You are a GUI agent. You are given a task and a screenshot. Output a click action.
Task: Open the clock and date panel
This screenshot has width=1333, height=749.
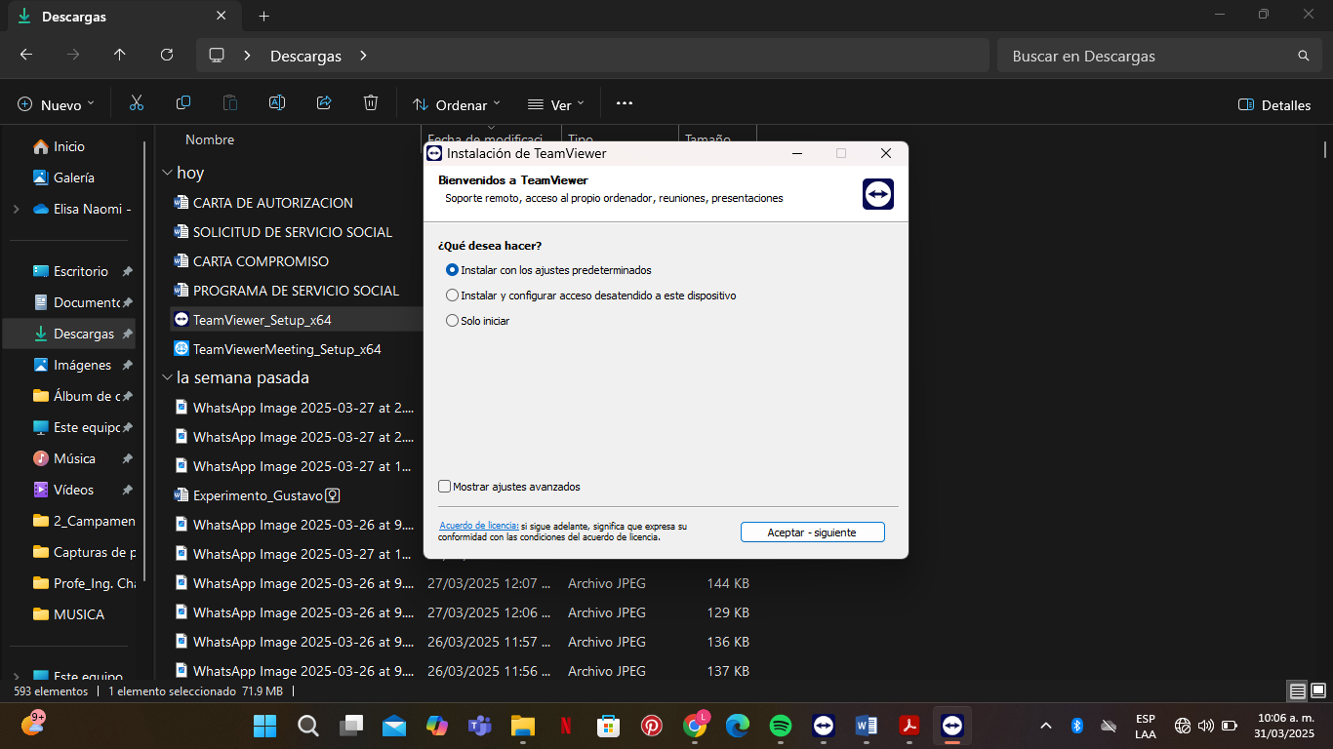tap(1285, 726)
